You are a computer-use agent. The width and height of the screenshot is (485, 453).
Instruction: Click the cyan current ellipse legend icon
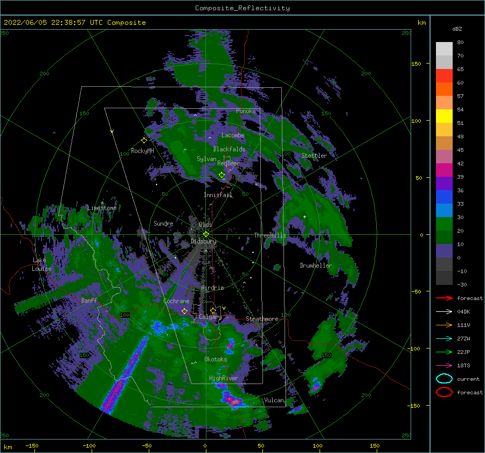pos(444,379)
